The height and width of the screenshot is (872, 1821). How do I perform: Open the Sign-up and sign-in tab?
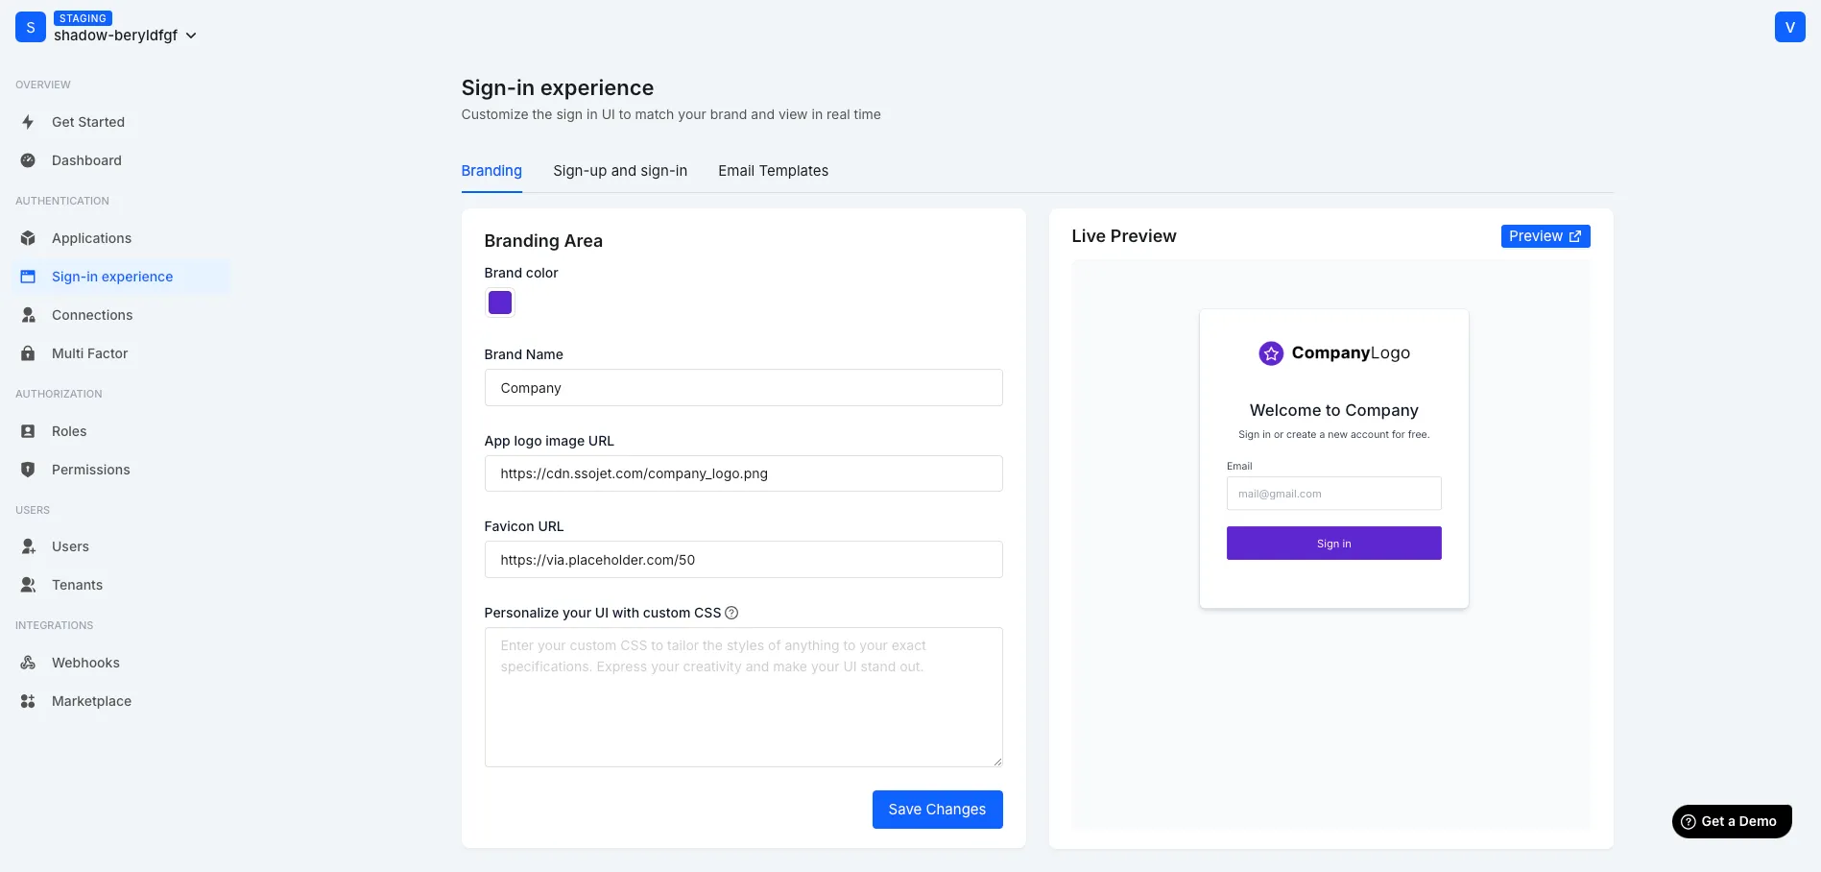click(x=619, y=170)
